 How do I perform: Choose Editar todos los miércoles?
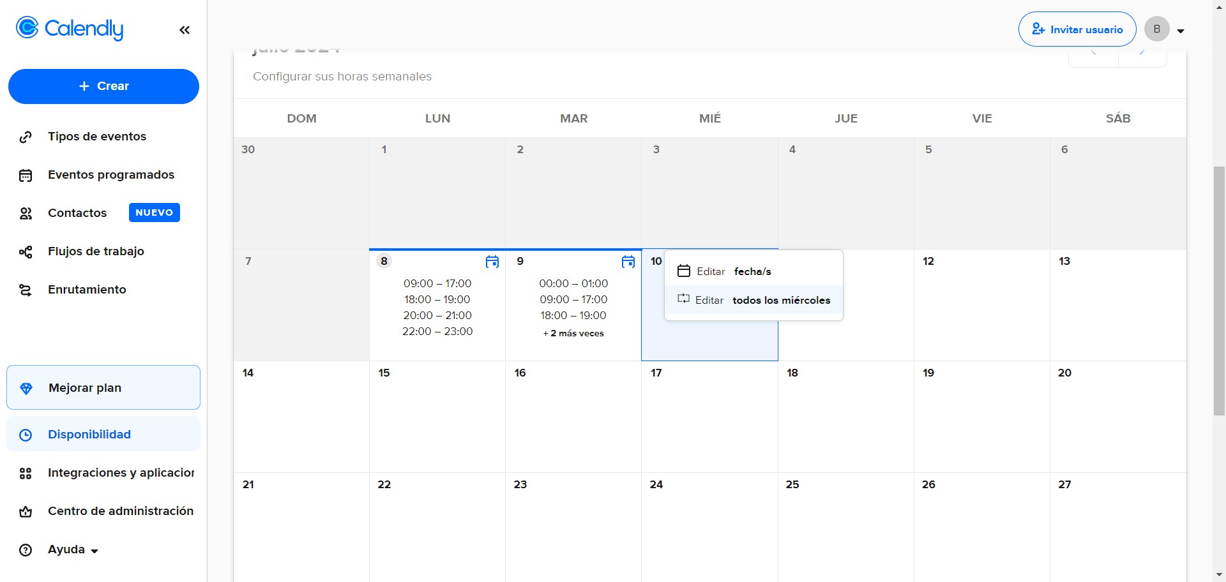(x=753, y=300)
